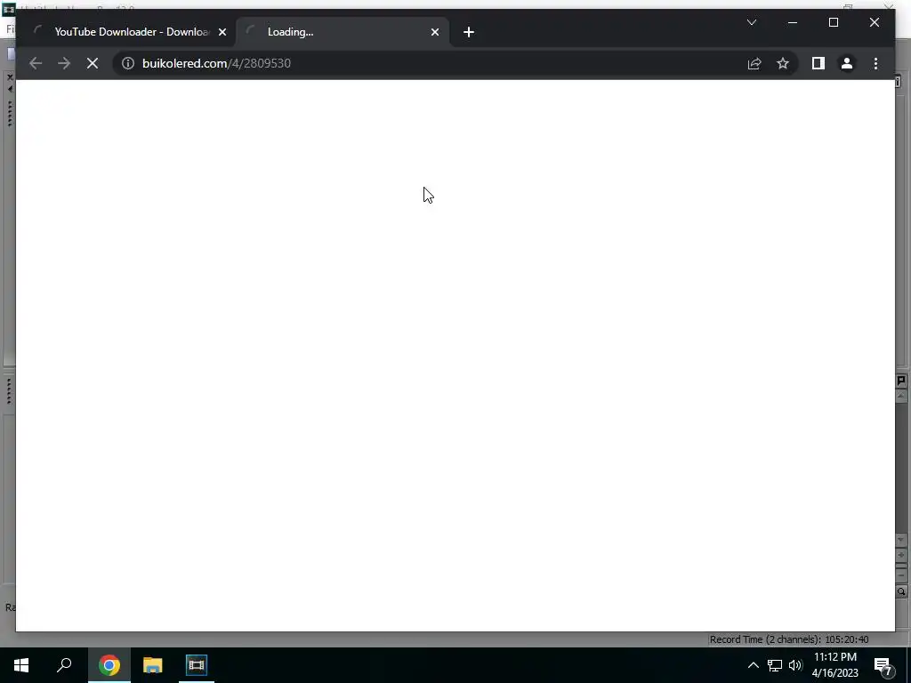Screen dimensions: 911x683
Task: Close the Loading... tab
Action: coord(435,33)
